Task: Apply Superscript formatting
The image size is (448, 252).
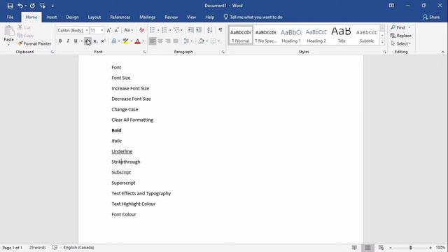Action: tap(103, 41)
